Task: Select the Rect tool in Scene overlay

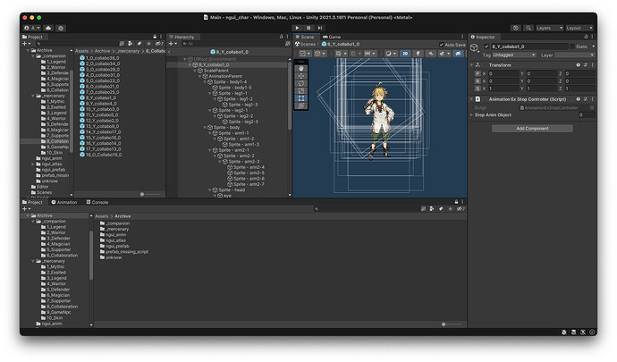Action: click(301, 98)
